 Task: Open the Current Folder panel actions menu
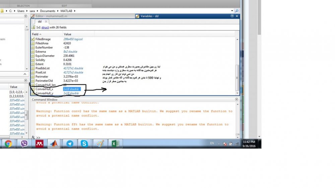pos(26,16)
